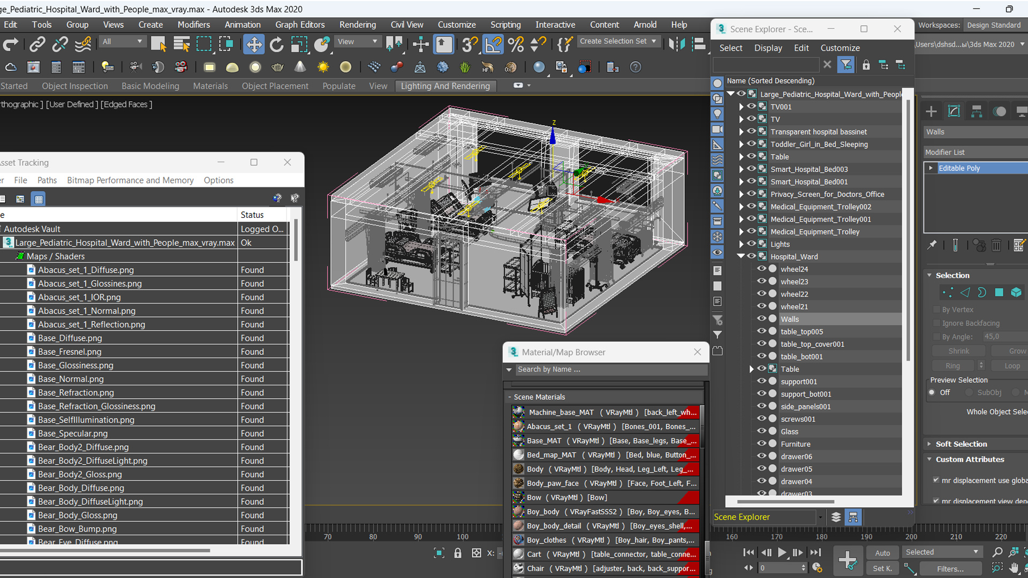Enable the By Vertex checkbox
Screen dimensions: 1028x578
click(x=936, y=309)
